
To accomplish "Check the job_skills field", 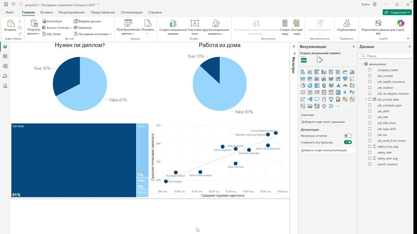I will (370, 111).
